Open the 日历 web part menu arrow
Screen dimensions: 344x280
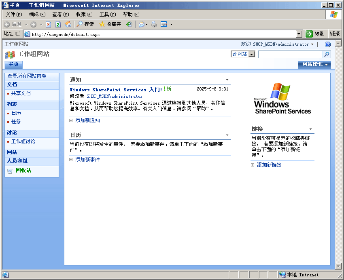227,135
